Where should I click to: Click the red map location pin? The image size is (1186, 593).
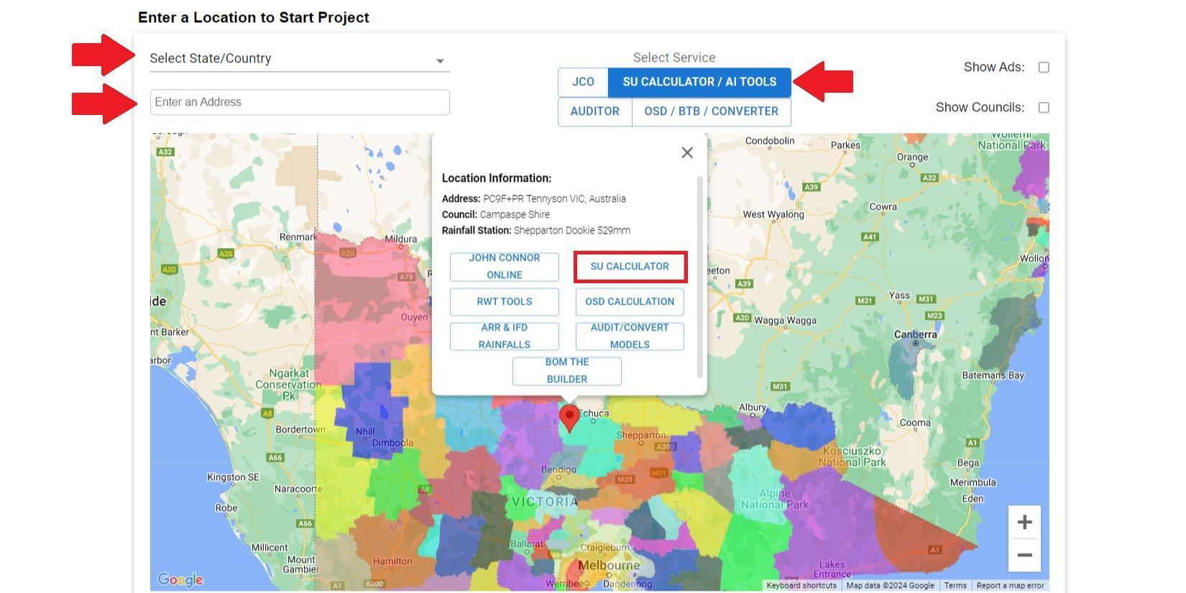click(569, 418)
